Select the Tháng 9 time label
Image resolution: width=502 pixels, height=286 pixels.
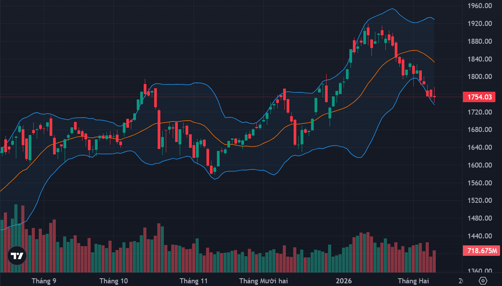pos(44,281)
